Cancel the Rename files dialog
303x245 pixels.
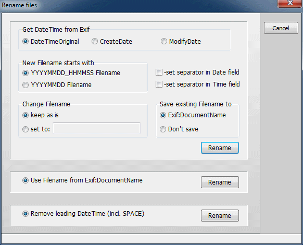pos(281,28)
